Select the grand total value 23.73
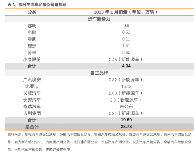 tap(126, 127)
